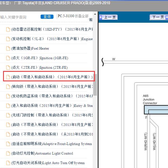Go to next page with 下一页 button
This screenshot has width=168, height=168.
159,17
